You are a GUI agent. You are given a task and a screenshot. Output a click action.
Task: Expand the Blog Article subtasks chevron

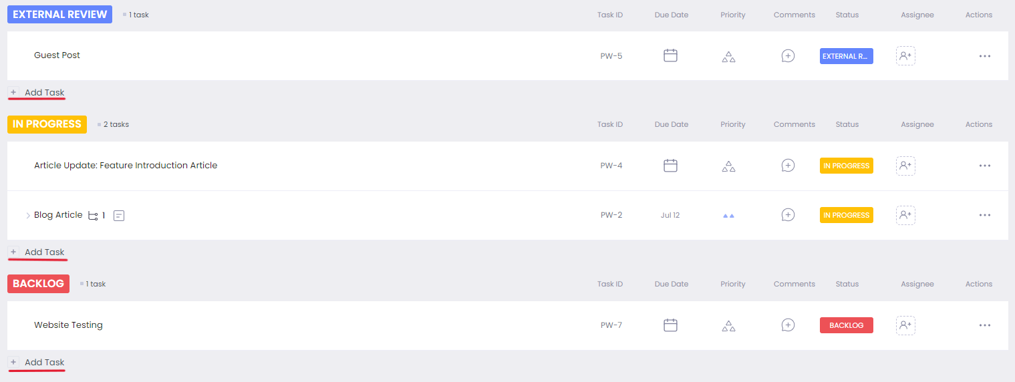pos(28,216)
